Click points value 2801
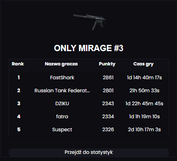 [108, 91]
